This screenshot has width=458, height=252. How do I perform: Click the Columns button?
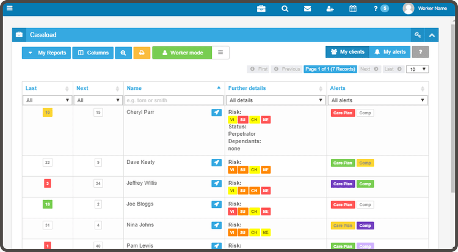(x=93, y=53)
